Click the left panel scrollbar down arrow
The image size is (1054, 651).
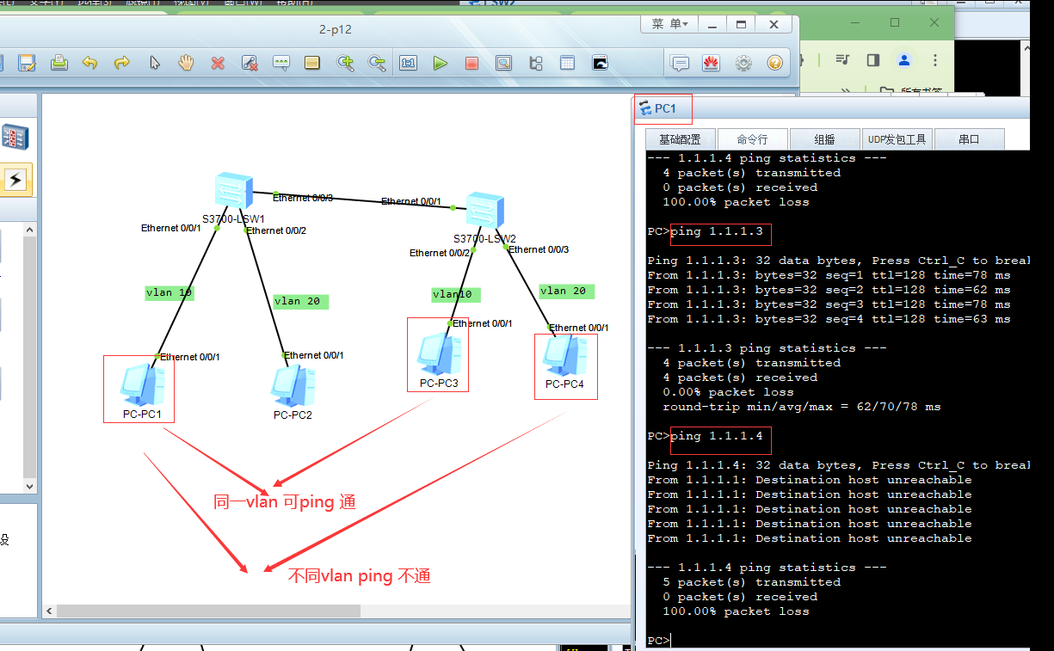point(29,486)
